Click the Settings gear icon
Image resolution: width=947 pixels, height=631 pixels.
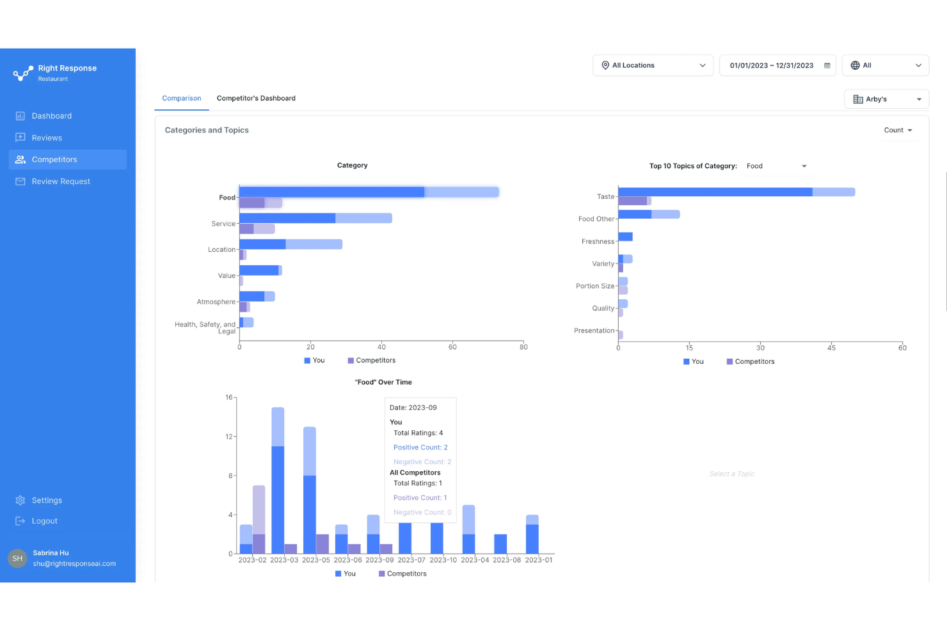pos(20,500)
